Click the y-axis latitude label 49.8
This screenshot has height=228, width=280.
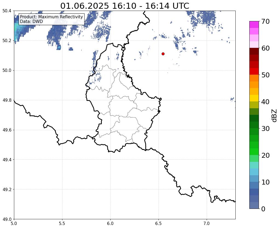[x=7, y=100]
